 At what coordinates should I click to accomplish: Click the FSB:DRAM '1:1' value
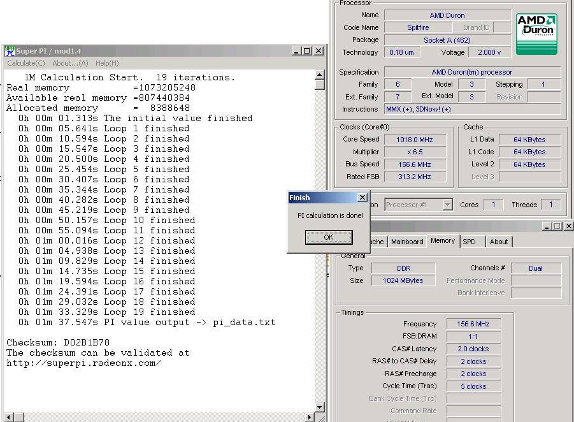pos(473,337)
